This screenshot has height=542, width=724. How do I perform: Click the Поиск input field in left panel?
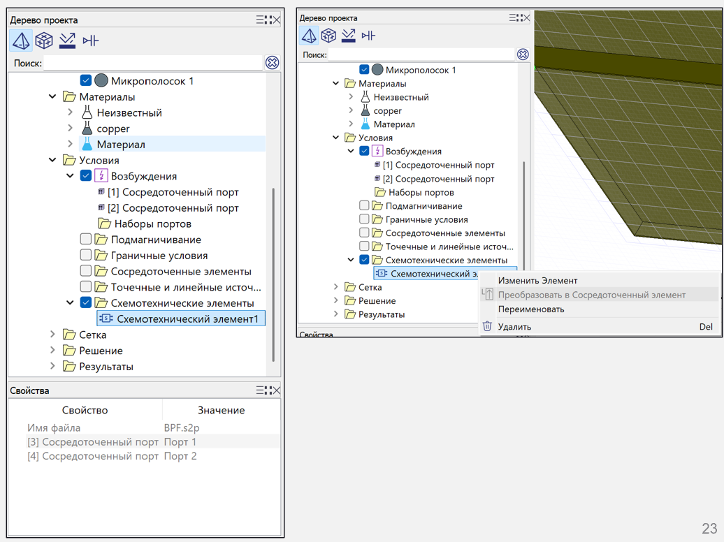pyautogui.click(x=152, y=64)
